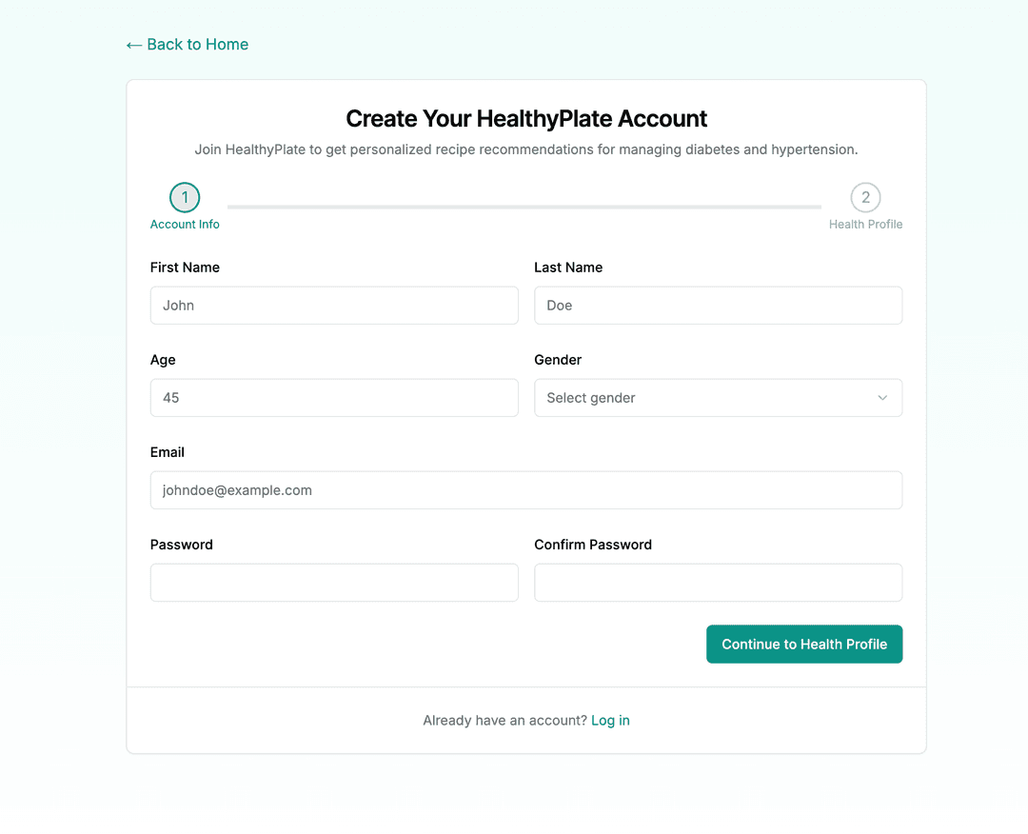The height and width of the screenshot is (834, 1028).
Task: Open the Gender dropdown chevron
Action: 882,398
